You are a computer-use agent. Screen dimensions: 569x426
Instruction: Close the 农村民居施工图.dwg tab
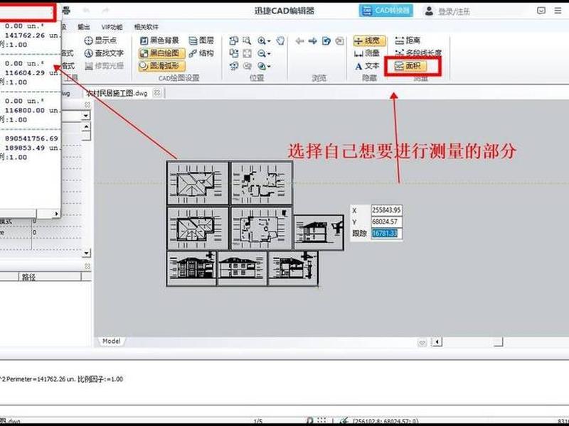click(x=156, y=93)
